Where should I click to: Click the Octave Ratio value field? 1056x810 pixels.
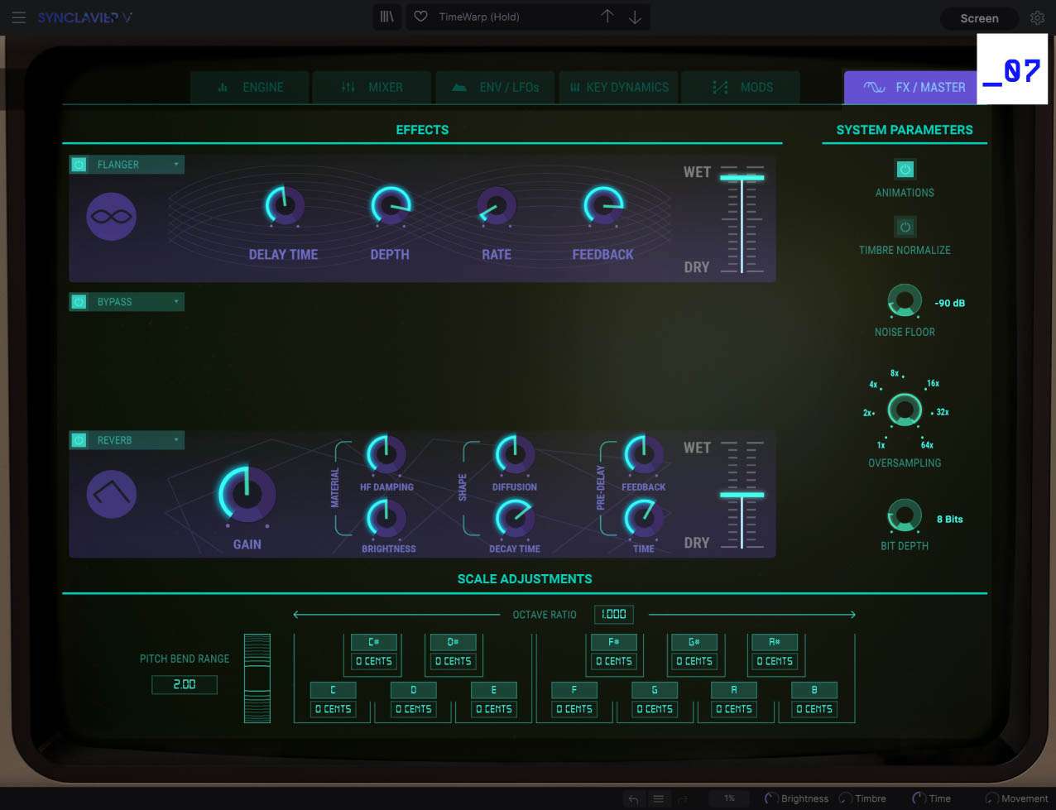613,614
